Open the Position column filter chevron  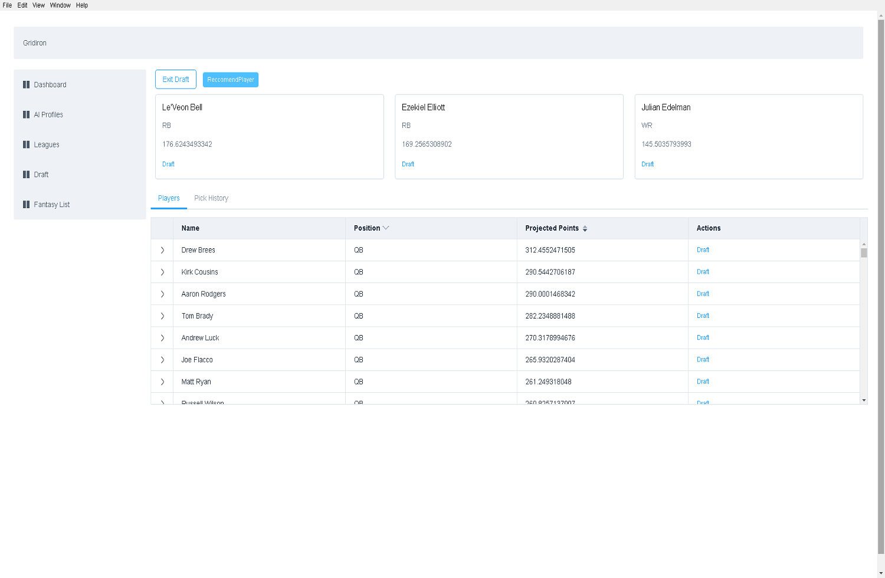point(386,228)
